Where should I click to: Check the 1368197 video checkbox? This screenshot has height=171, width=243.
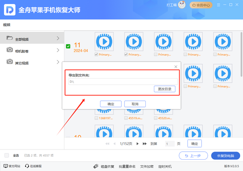96,118
